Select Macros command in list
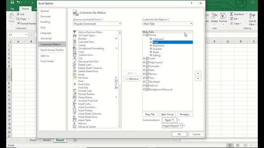Viewport: 264px width, 148px height. click(82, 123)
